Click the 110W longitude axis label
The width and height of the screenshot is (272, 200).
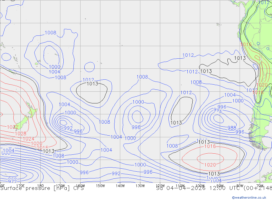tap(180, 186)
